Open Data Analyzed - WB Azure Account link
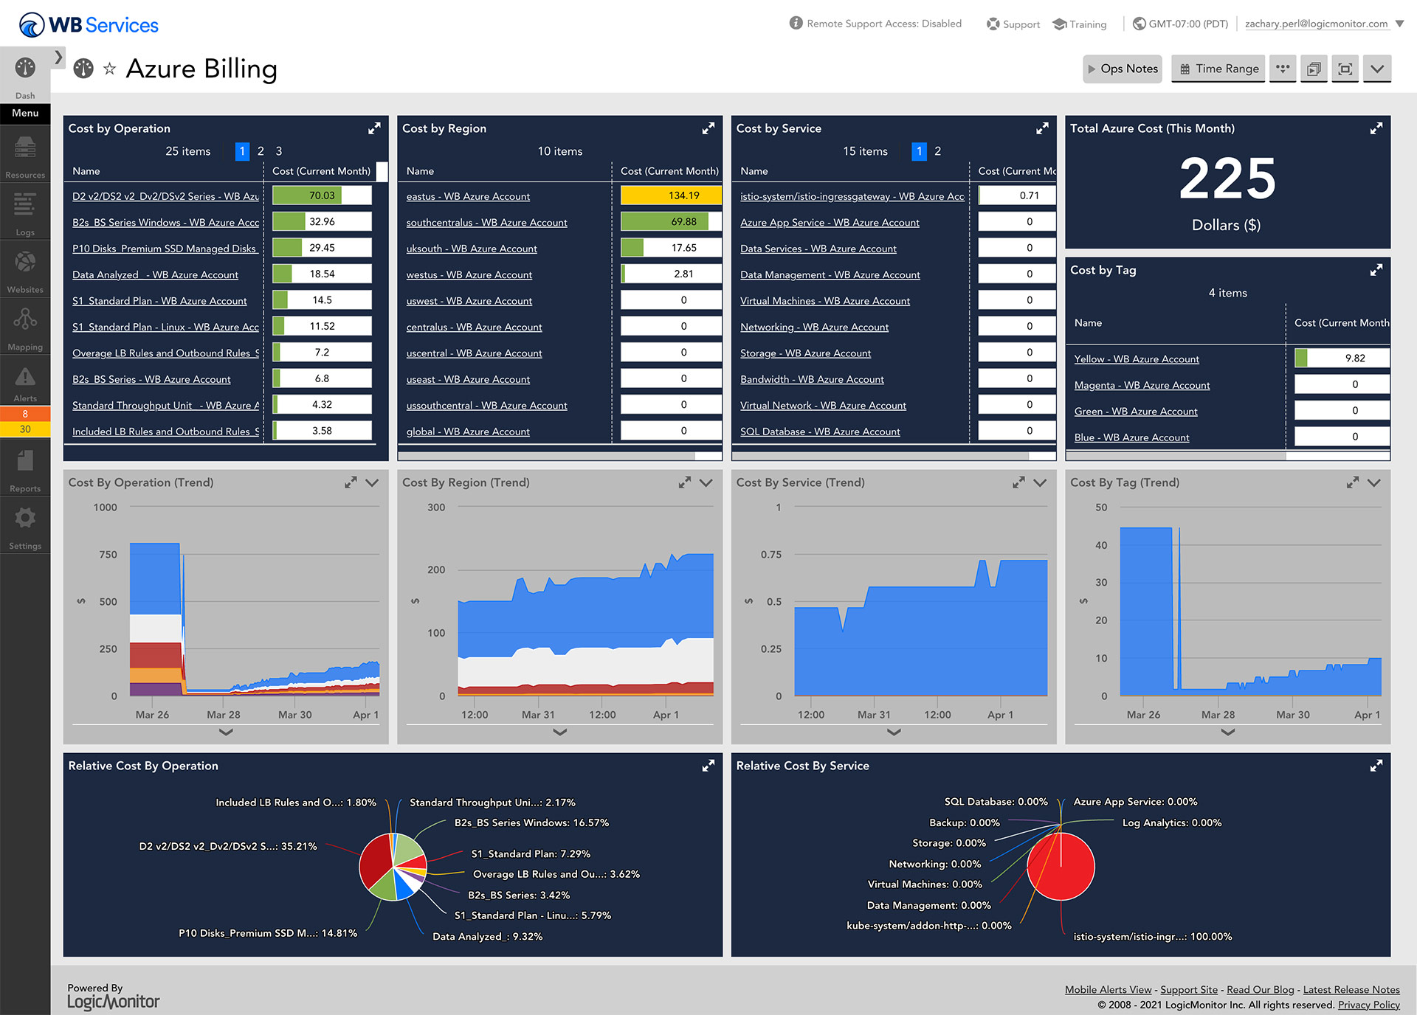 (155, 274)
